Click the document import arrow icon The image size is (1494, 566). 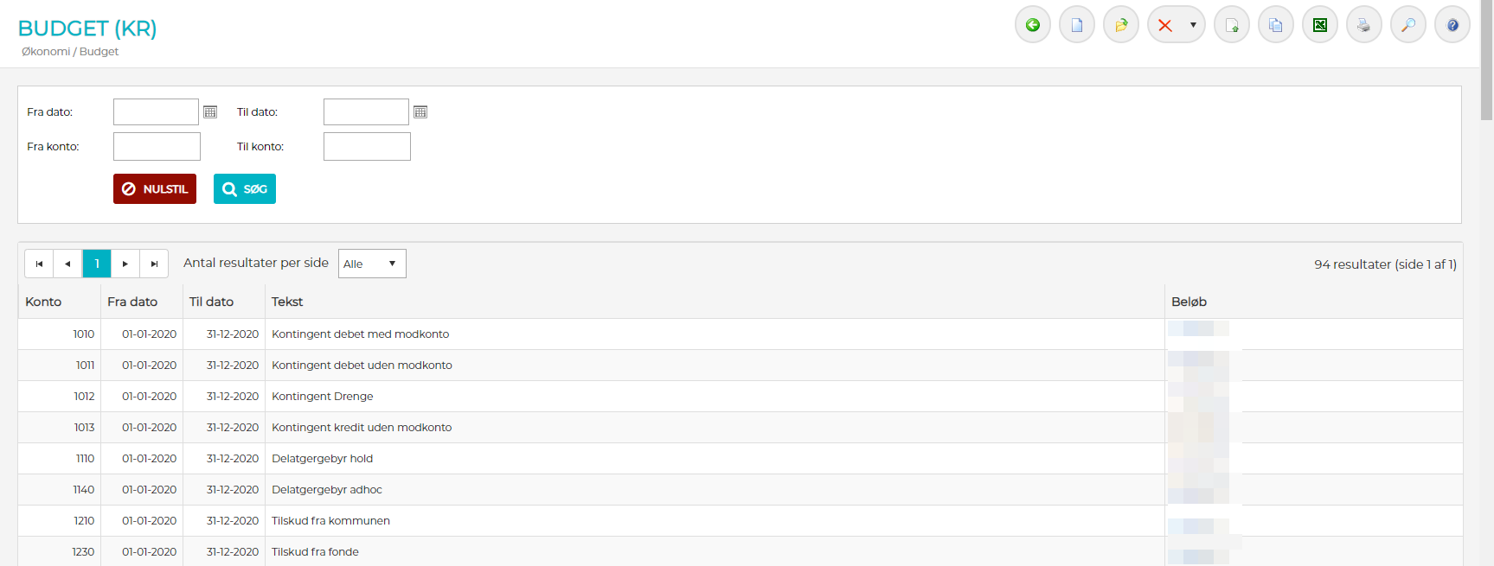(1231, 25)
